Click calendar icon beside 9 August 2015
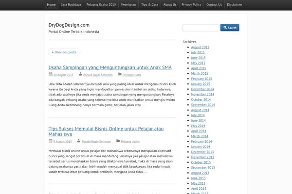Screen dimensions: 292x194 [51, 141]
